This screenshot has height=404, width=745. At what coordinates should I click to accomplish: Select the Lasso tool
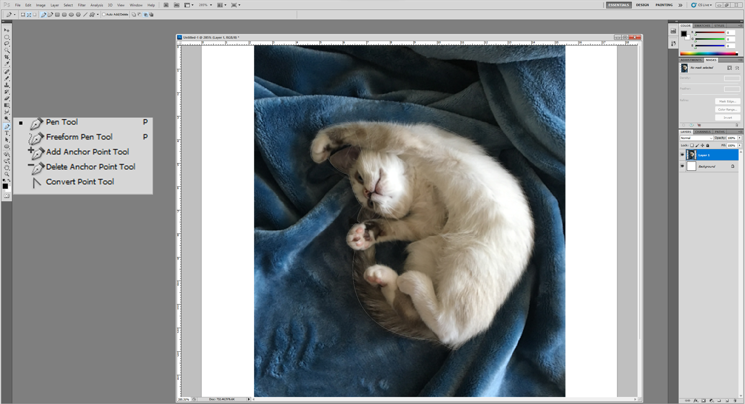(7, 44)
